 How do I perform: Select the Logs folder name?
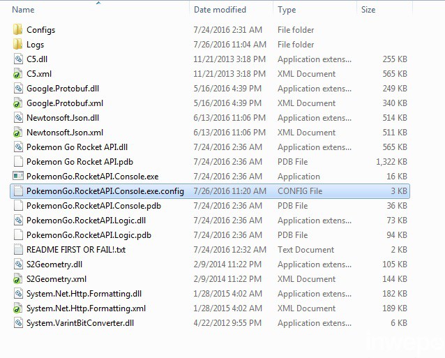point(35,45)
